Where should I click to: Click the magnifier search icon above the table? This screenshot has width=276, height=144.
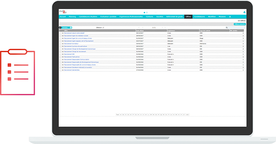click(227, 27)
